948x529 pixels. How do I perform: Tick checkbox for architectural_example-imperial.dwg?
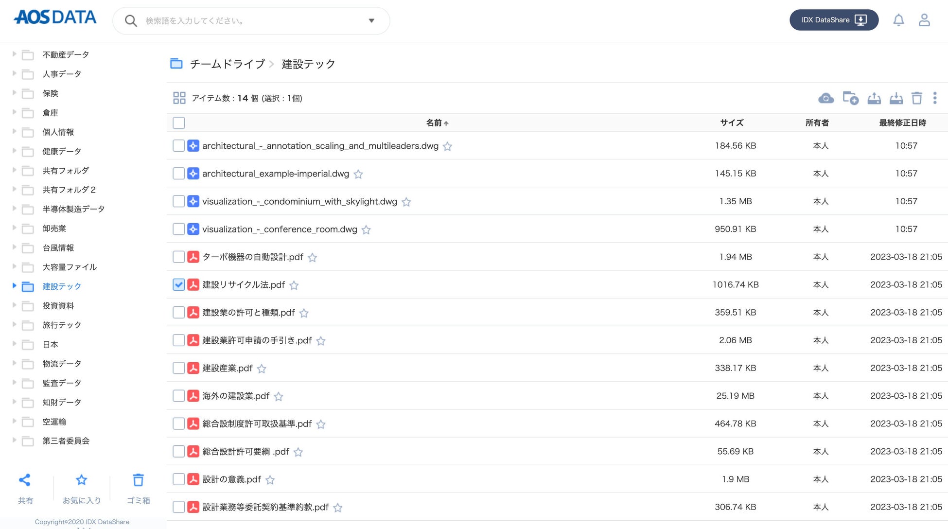(178, 174)
